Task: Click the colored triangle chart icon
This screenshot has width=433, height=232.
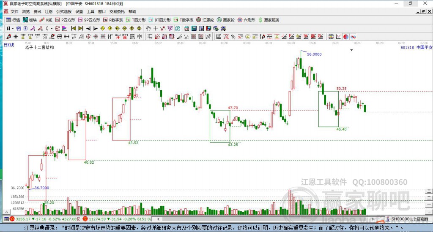Action: coord(65,28)
